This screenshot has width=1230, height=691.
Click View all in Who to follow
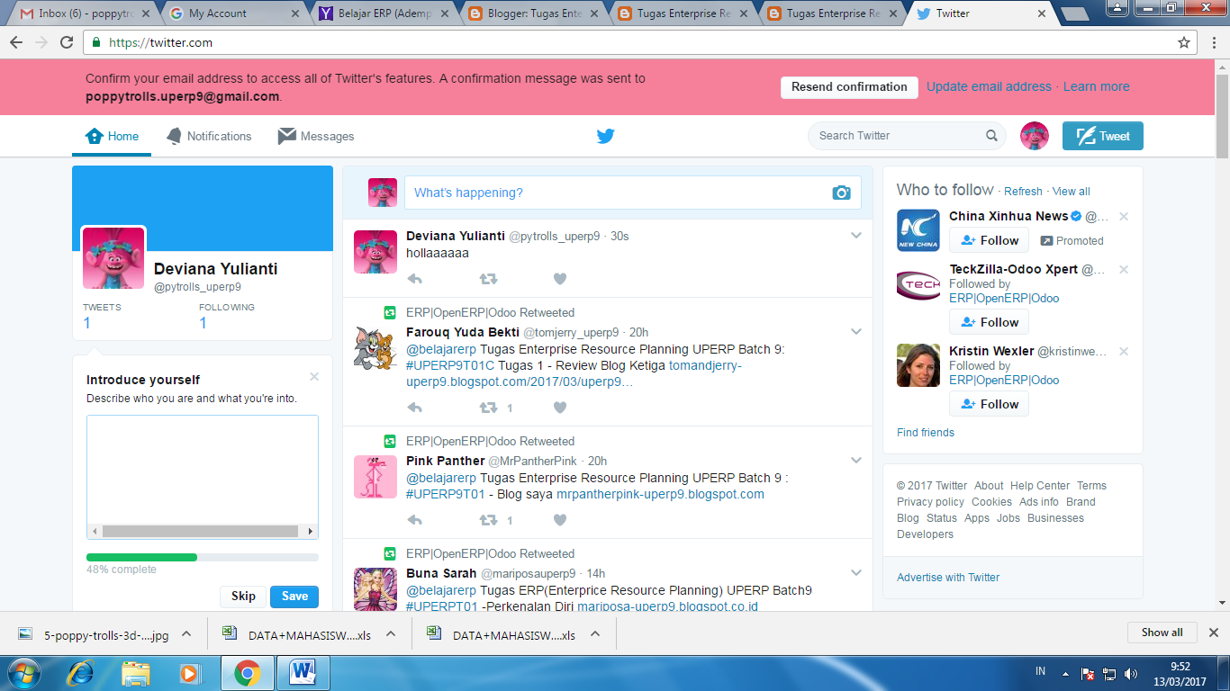[1072, 192]
